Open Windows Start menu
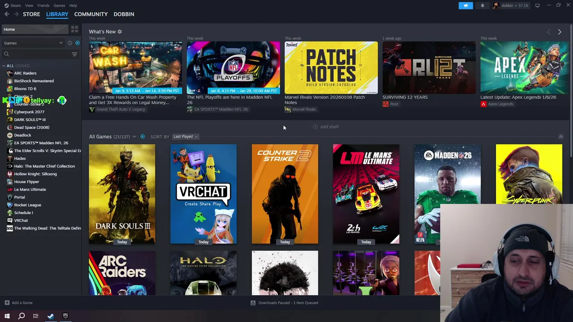The image size is (573, 322). [x=7, y=316]
